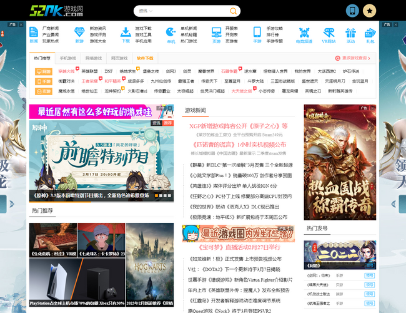The width and height of the screenshot is (406, 313).
Task: Switch to the 手机游戏 tab
Action: tap(68, 58)
